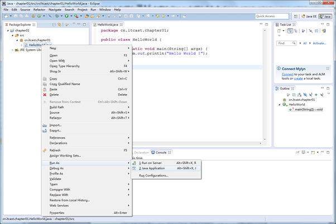Click the New Task icon in Task List
The width and height of the screenshot is (336, 224).
tap(279, 31)
